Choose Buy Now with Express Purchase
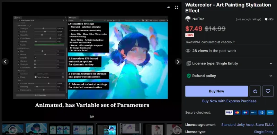 coord(229,101)
